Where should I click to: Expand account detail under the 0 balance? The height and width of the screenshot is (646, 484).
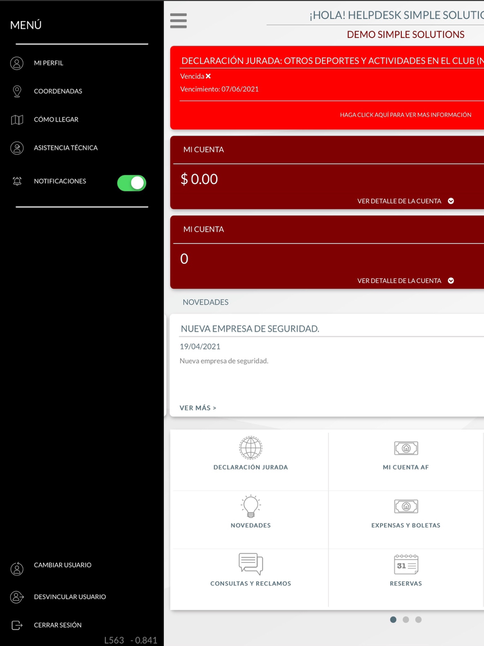[x=451, y=280]
